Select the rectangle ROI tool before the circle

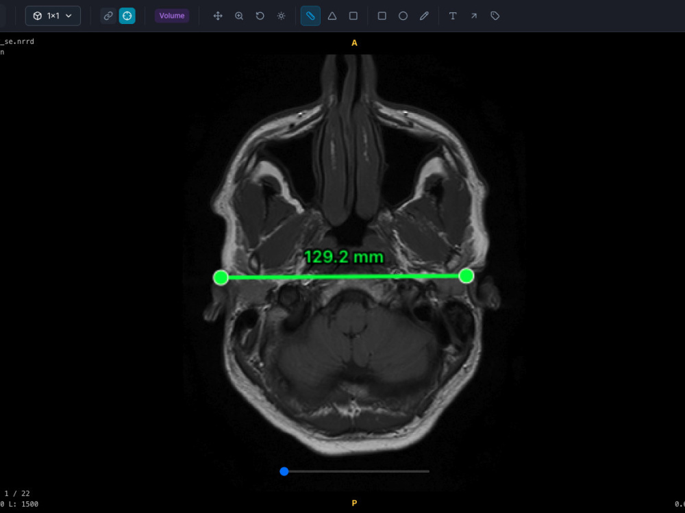pyautogui.click(x=382, y=16)
